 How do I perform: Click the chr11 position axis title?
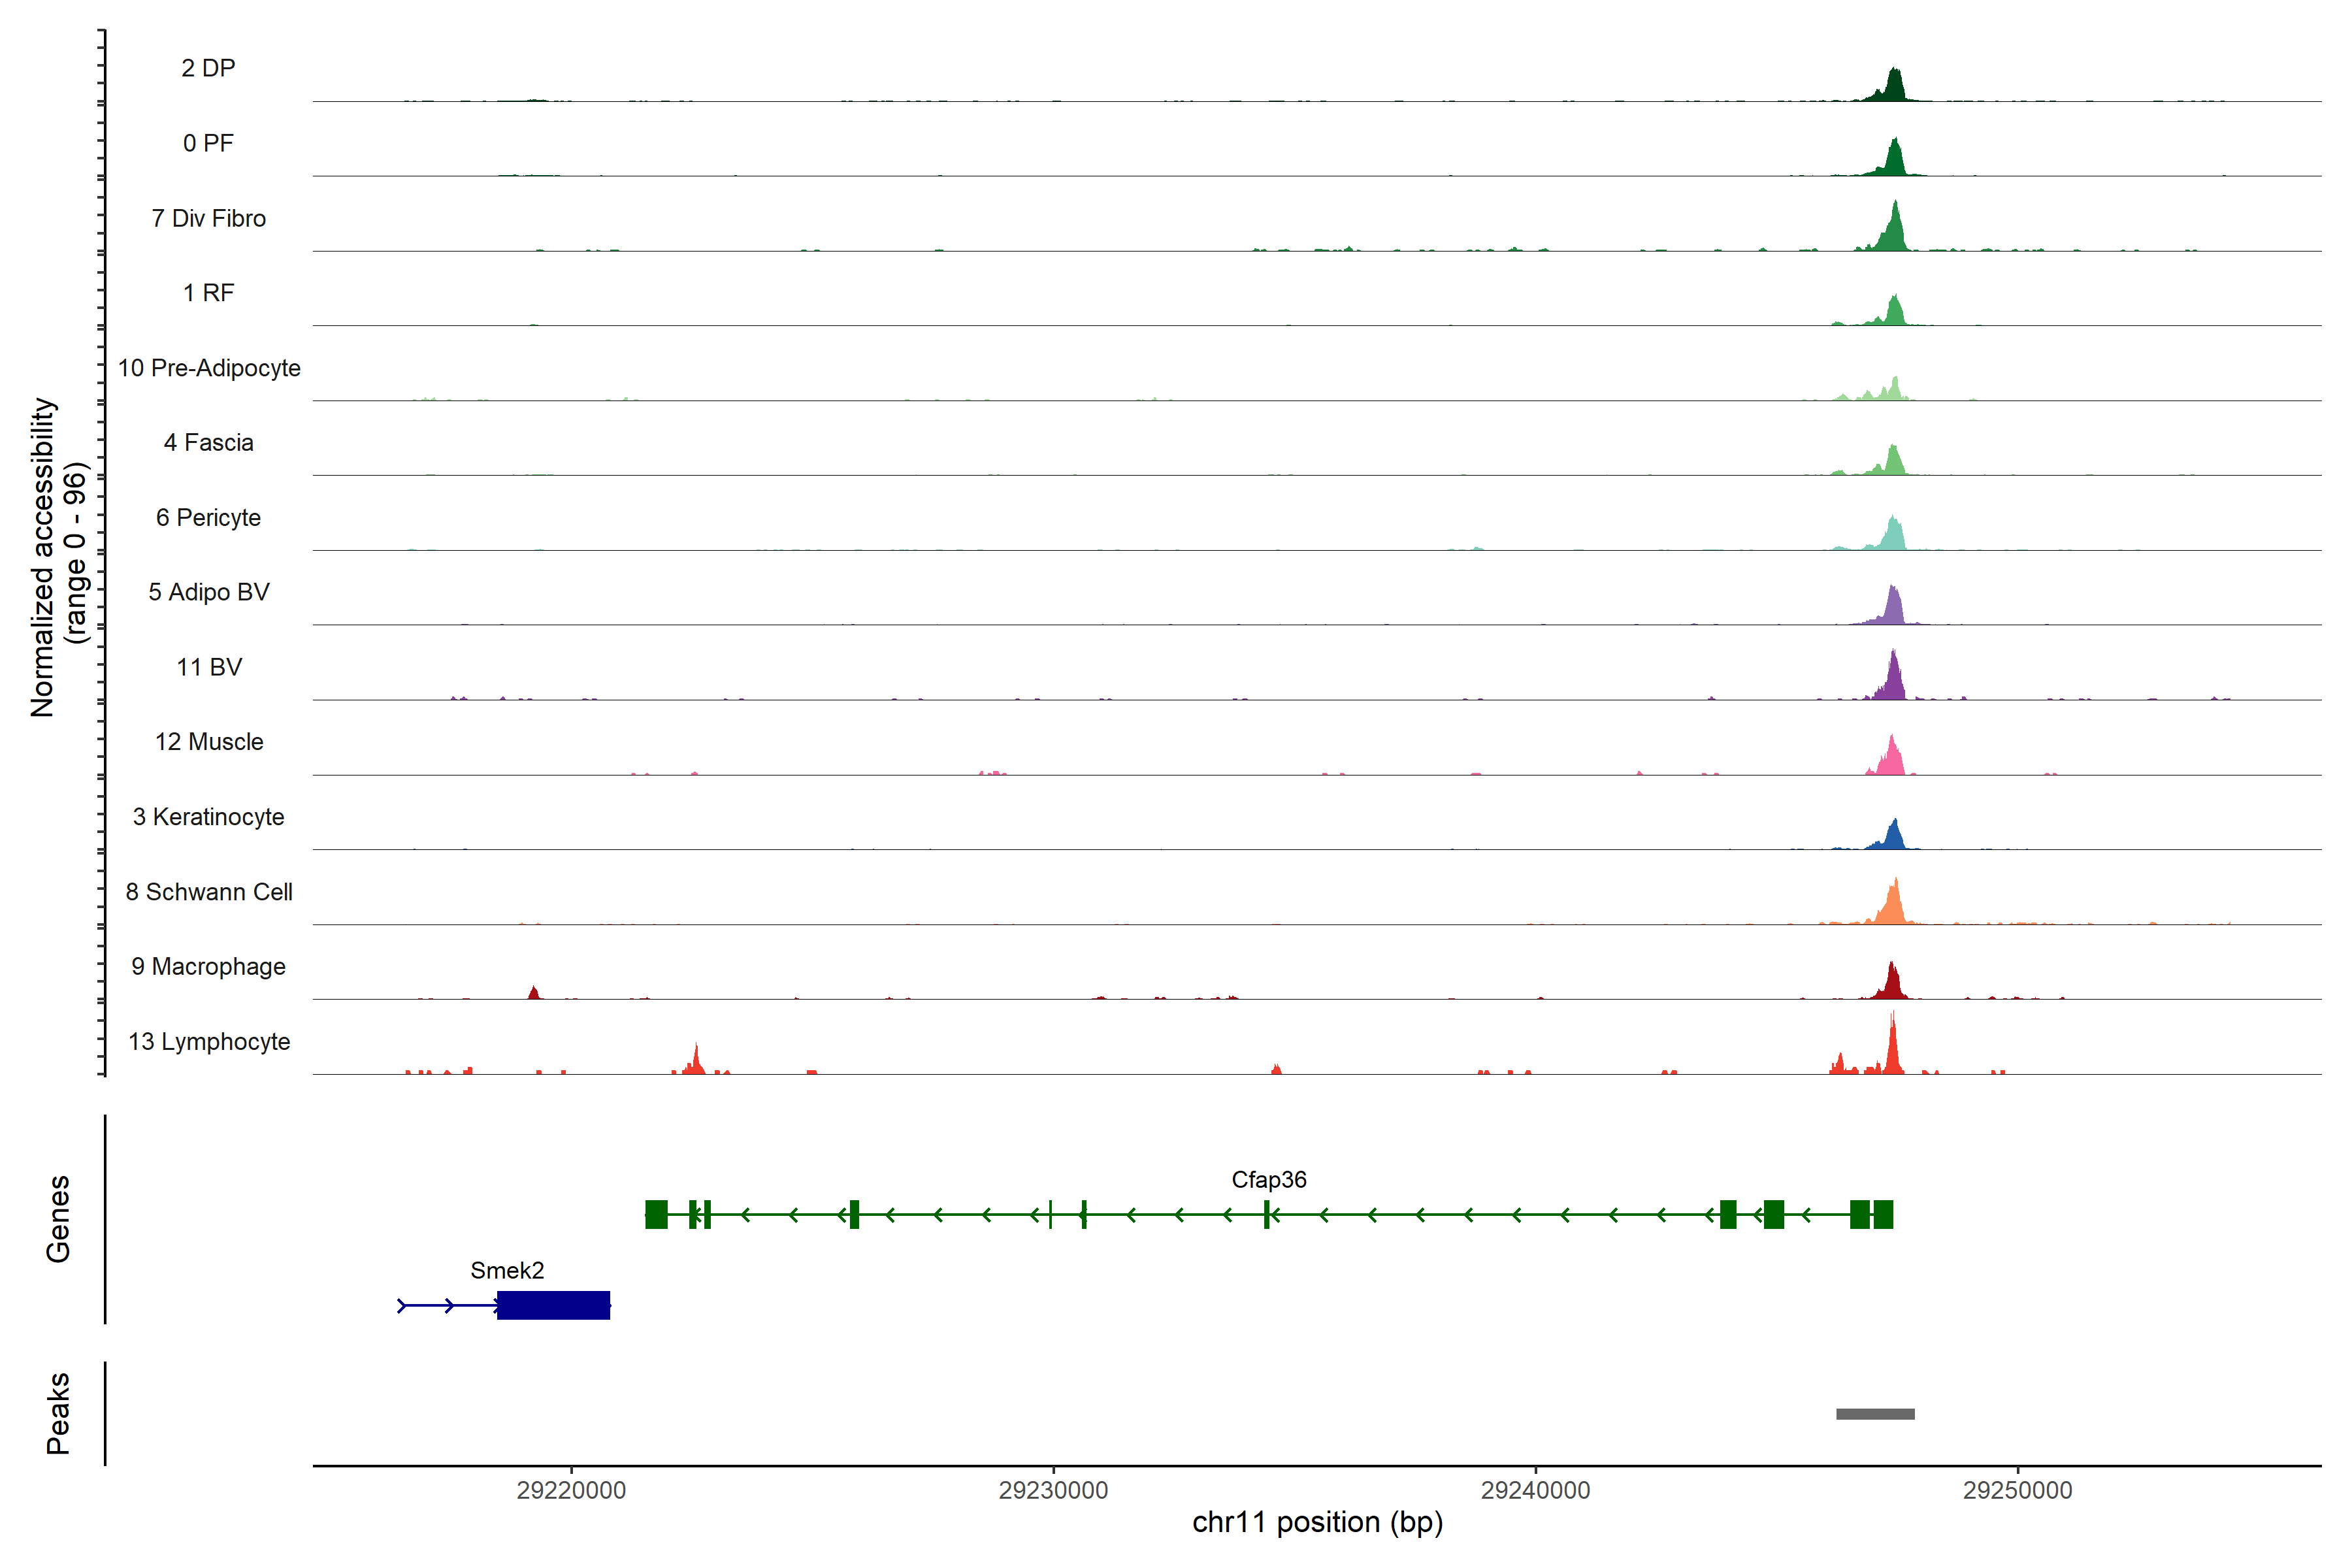click(1317, 1522)
